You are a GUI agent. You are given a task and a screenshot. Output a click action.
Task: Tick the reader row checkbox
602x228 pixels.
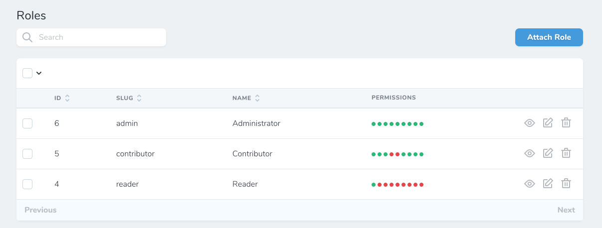pos(27,184)
